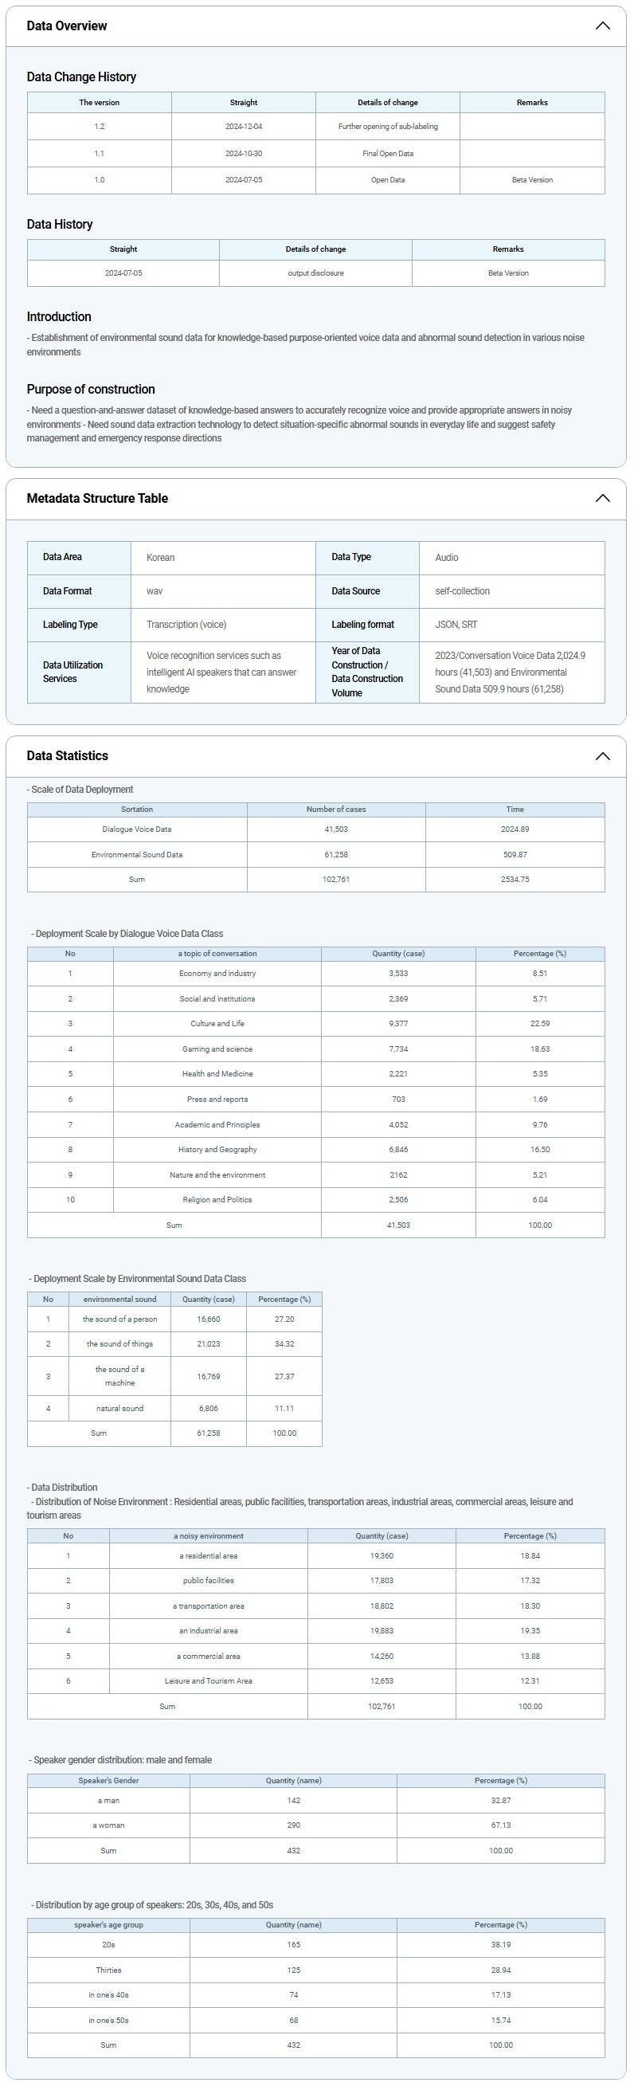The height and width of the screenshot is (2086, 634).
Task: Collapse the Data Statistics section chevron
Action: point(602,755)
